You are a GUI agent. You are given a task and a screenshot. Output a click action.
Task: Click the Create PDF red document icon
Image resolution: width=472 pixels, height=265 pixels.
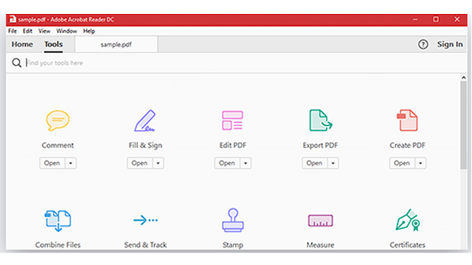407,121
